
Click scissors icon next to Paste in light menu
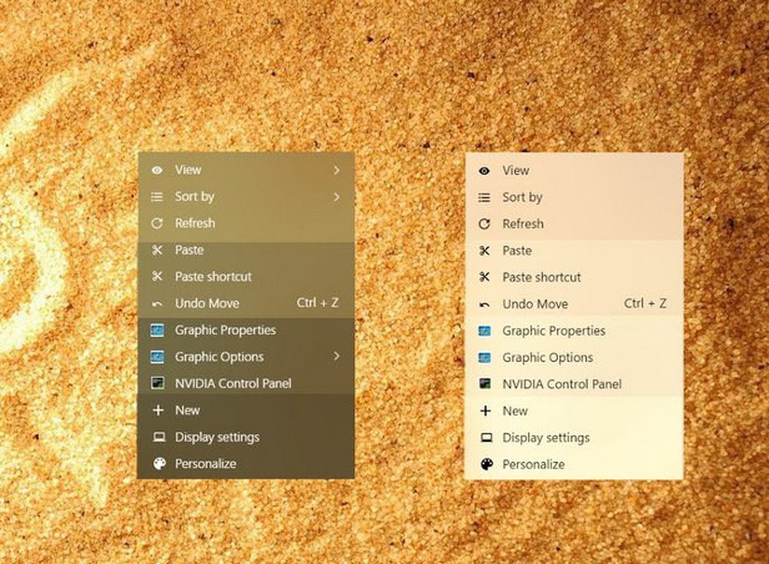484,251
